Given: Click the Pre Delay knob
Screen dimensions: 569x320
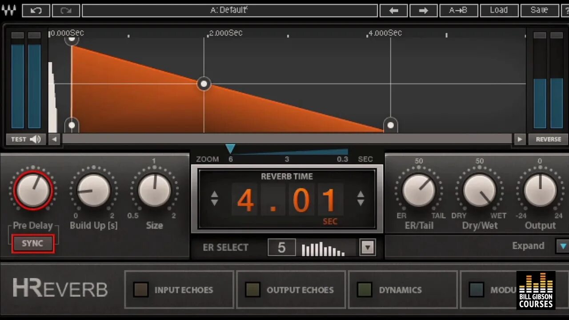Looking at the screenshot, I should point(33,190).
